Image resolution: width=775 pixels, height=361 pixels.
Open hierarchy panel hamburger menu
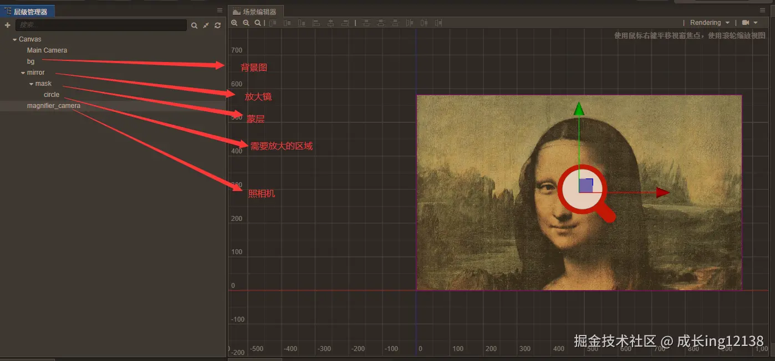[x=220, y=11]
